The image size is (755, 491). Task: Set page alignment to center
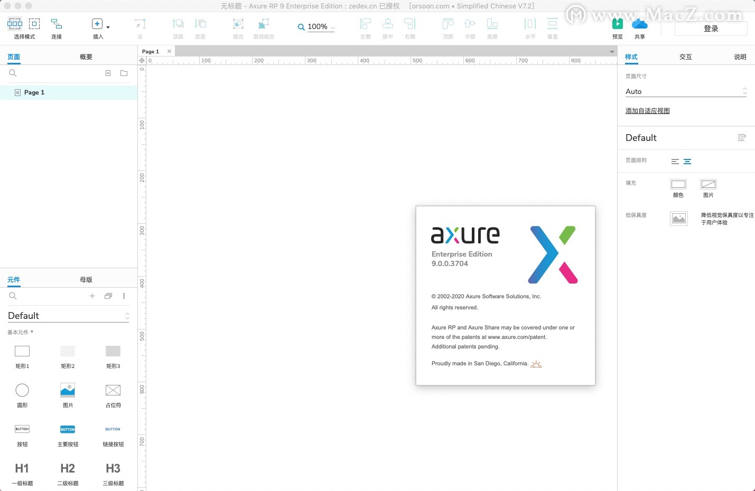[x=687, y=162]
